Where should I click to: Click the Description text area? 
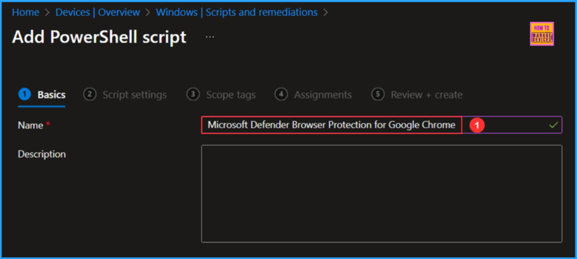381,194
